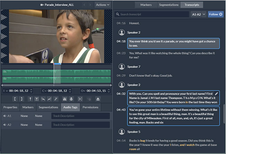Click the Speaker 7 avatar icon
This screenshot has height=154, width=277.
click(122, 67)
